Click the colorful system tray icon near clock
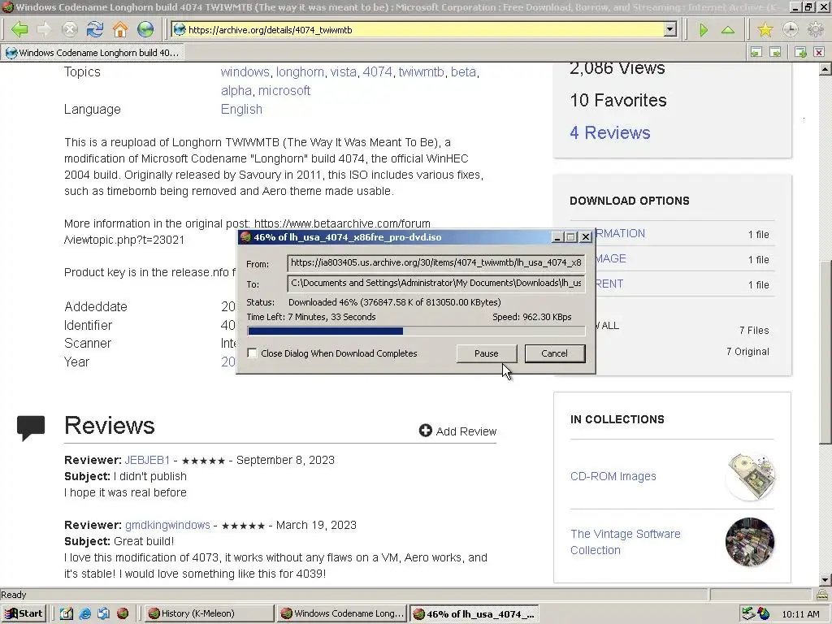The height and width of the screenshot is (624, 832). point(764,613)
